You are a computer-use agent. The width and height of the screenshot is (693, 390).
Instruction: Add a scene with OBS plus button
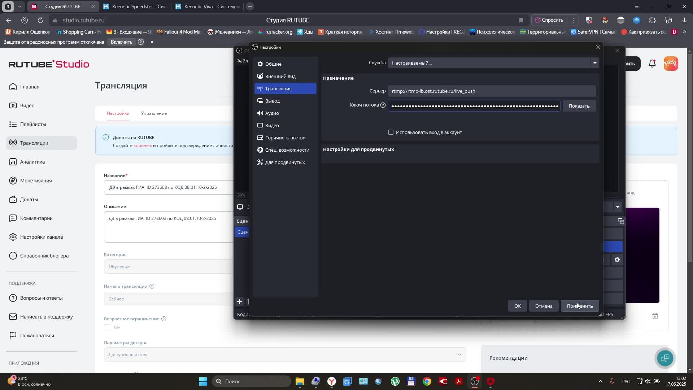(240, 302)
